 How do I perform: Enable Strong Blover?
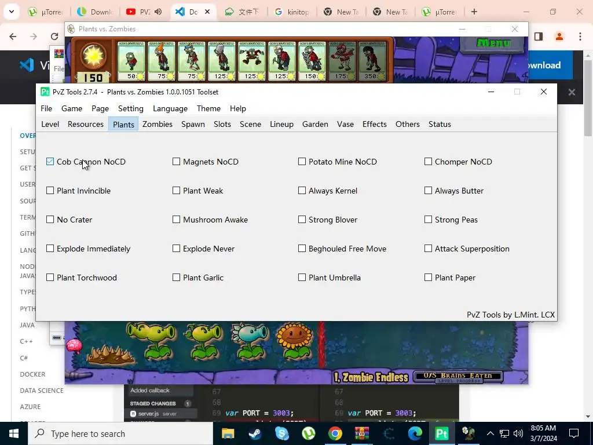coord(302,220)
